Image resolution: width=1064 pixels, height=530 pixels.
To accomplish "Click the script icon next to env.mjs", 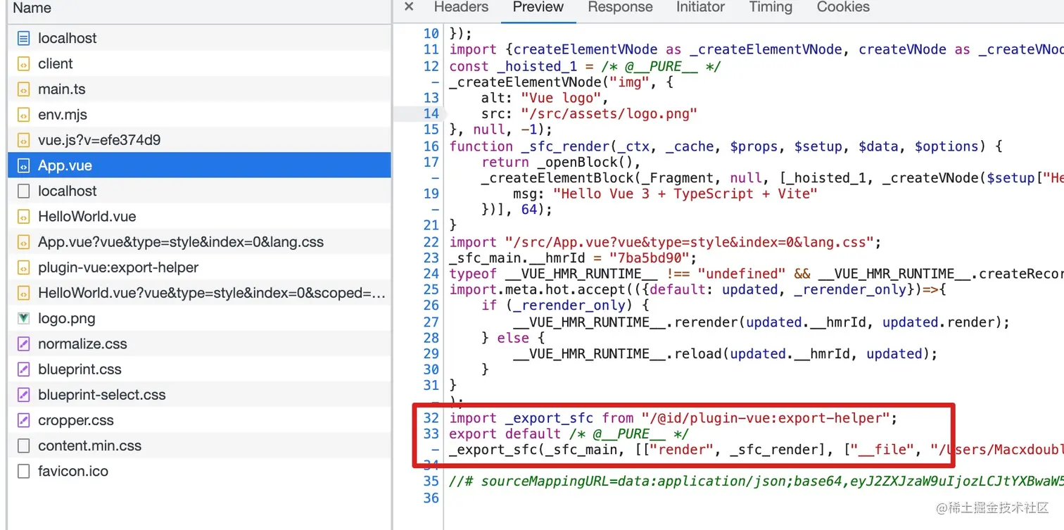I will click(23, 115).
